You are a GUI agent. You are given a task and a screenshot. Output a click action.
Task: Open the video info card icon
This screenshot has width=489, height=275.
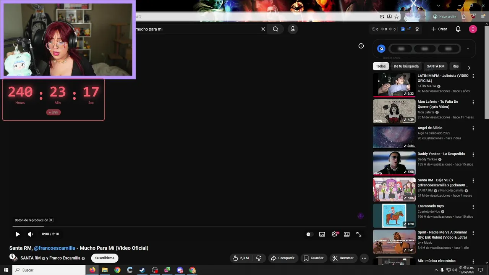pyautogui.click(x=361, y=46)
